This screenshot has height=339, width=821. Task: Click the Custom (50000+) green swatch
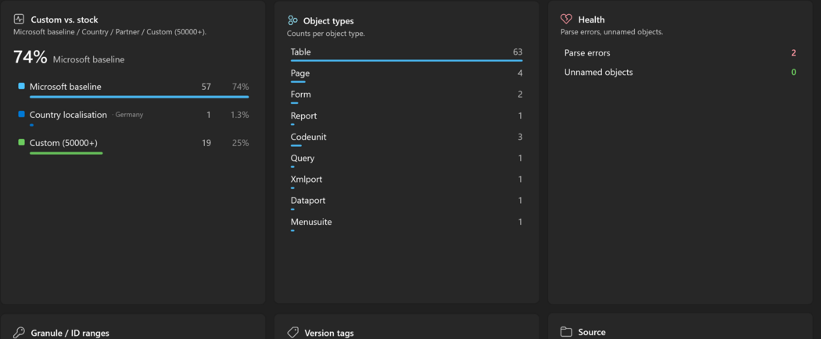click(x=21, y=142)
